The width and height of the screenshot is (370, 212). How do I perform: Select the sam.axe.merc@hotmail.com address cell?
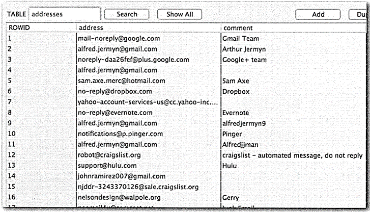[x=149, y=81]
